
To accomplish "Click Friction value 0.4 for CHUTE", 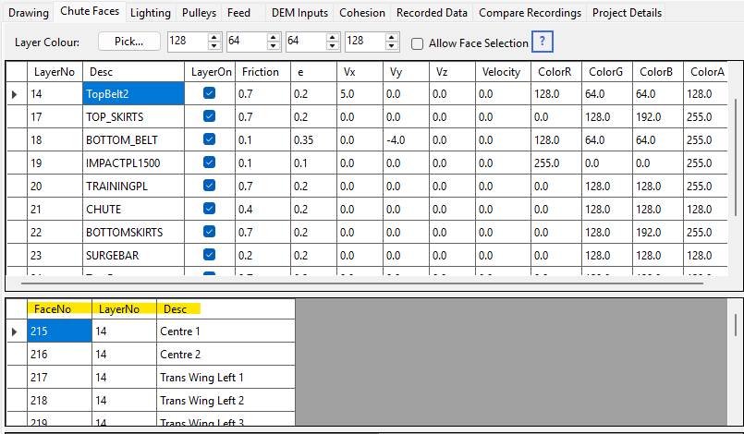I will [x=262, y=210].
